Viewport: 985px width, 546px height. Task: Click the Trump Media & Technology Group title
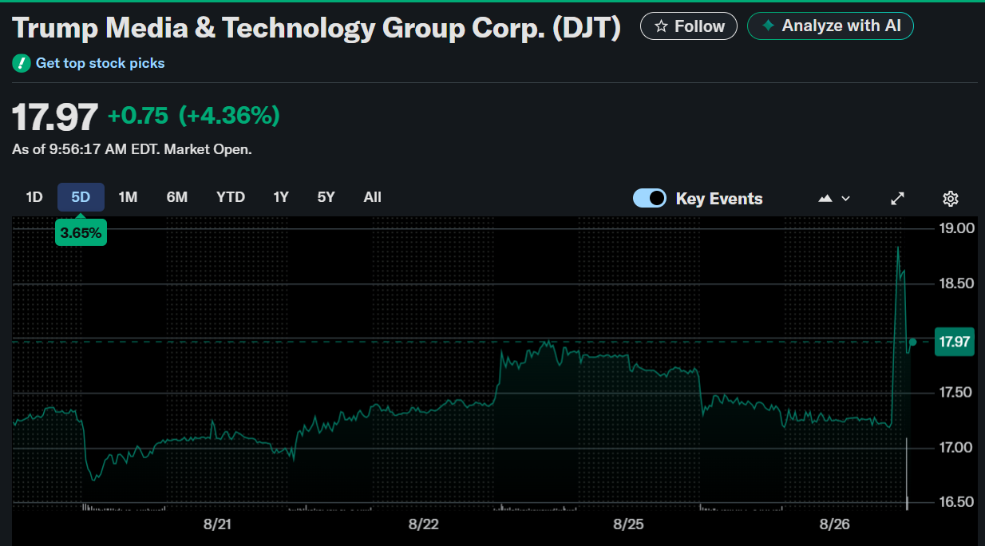316,28
